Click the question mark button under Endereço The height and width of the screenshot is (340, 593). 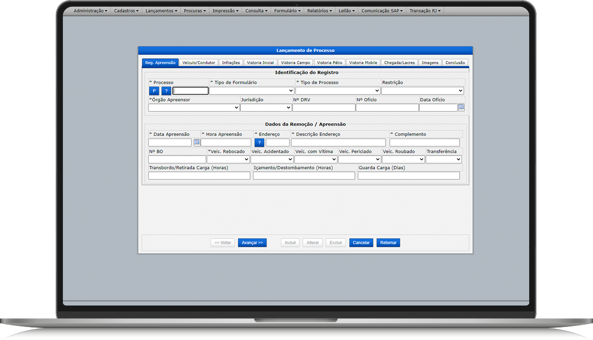259,143
